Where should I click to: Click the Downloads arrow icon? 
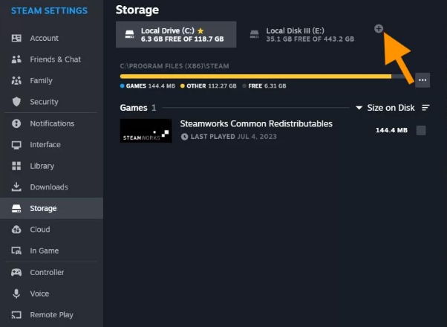(16, 187)
